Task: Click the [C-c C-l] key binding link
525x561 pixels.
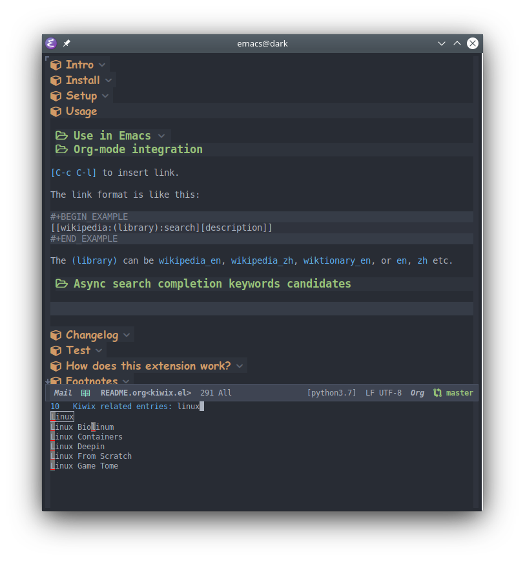Action: coord(74,173)
